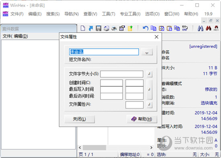Click the Paste clipboard toolbar icon
221x158 pixels.
pos(169,28)
